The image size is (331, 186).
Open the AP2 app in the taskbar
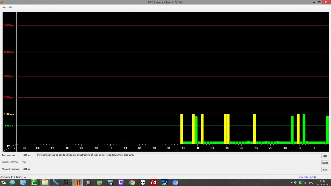coord(165,182)
